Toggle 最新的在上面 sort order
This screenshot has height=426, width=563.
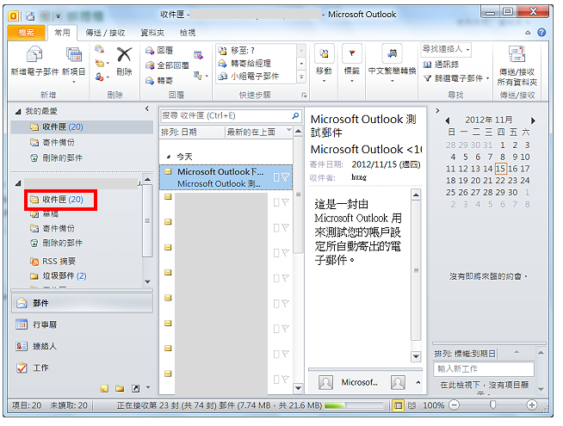coord(258,132)
